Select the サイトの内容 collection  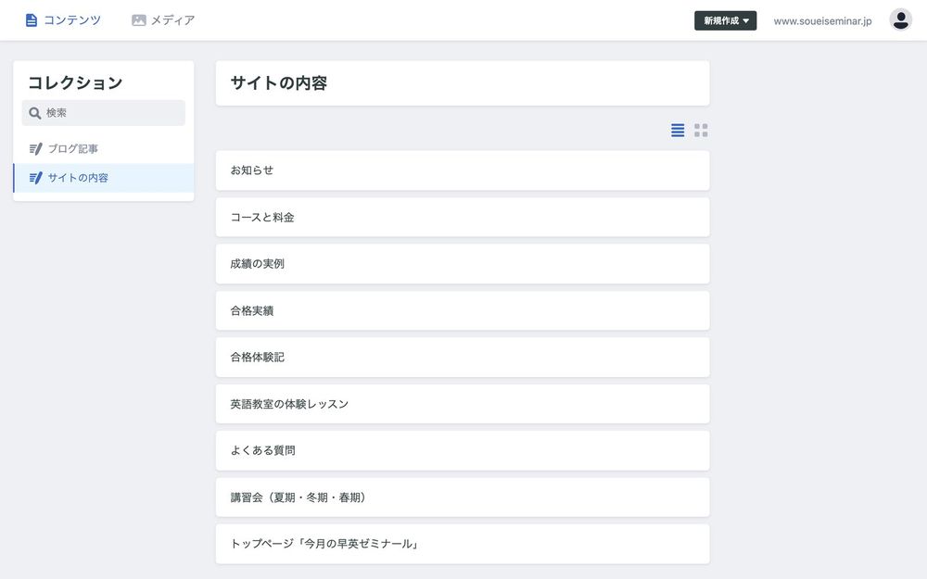coord(104,178)
